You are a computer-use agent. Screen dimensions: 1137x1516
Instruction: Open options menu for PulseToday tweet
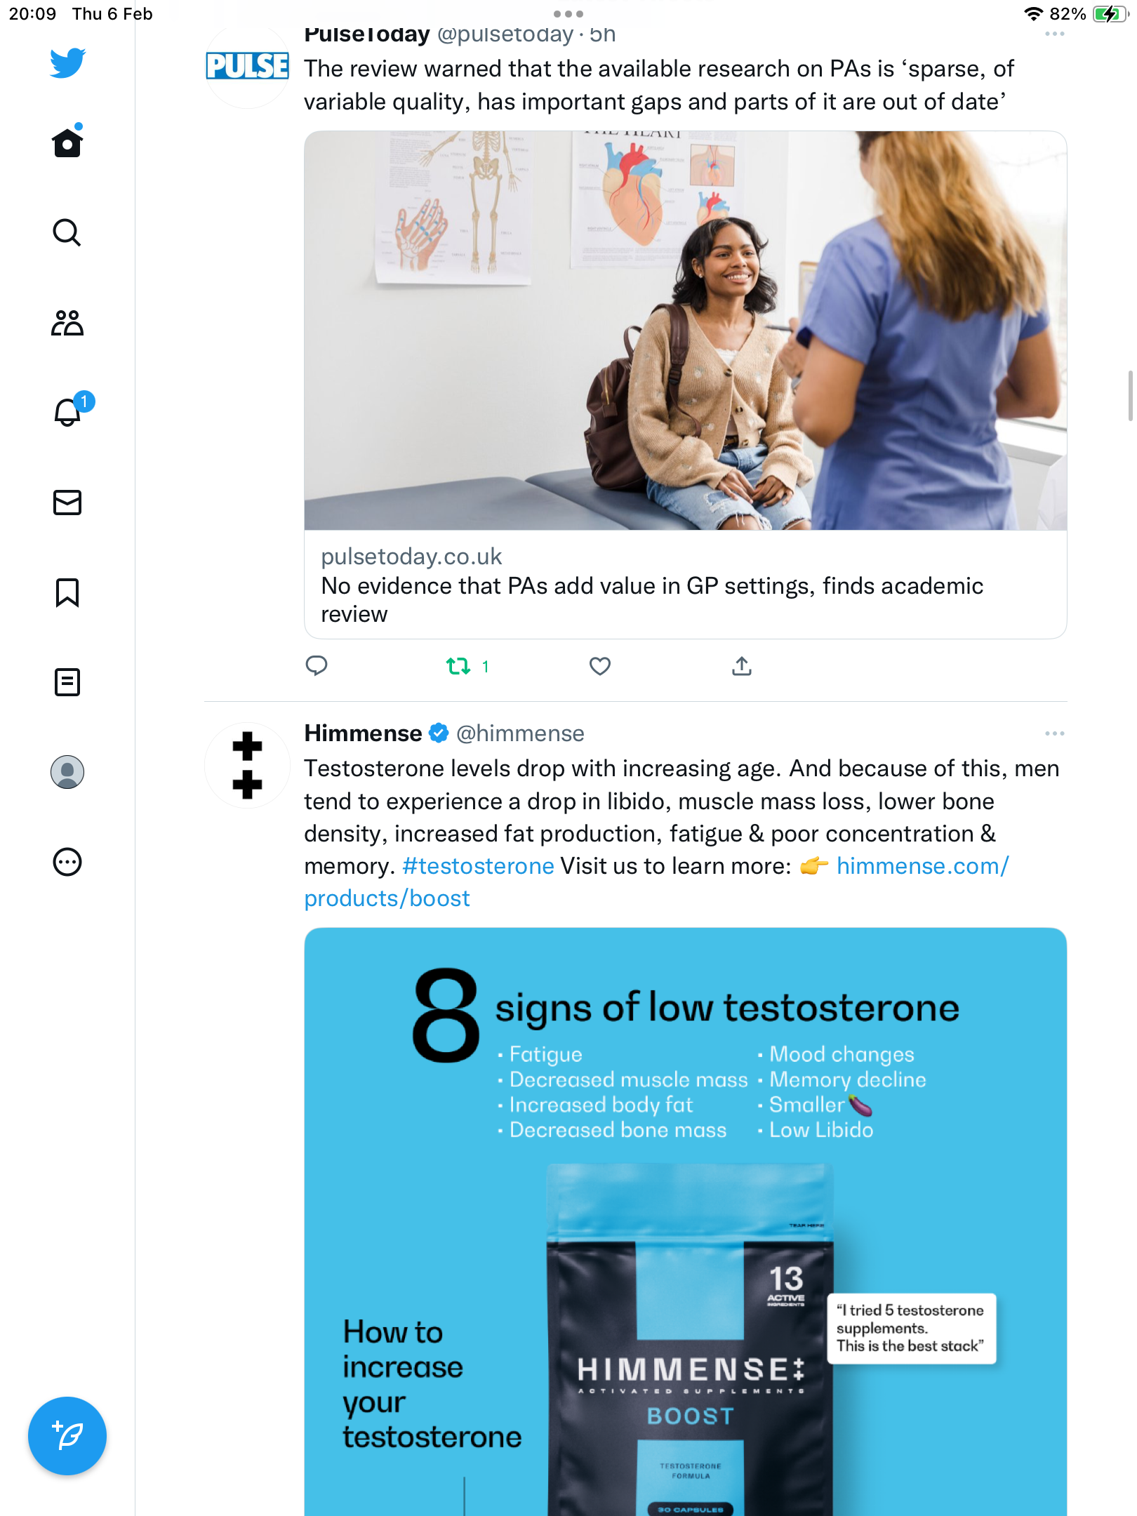point(1054,34)
